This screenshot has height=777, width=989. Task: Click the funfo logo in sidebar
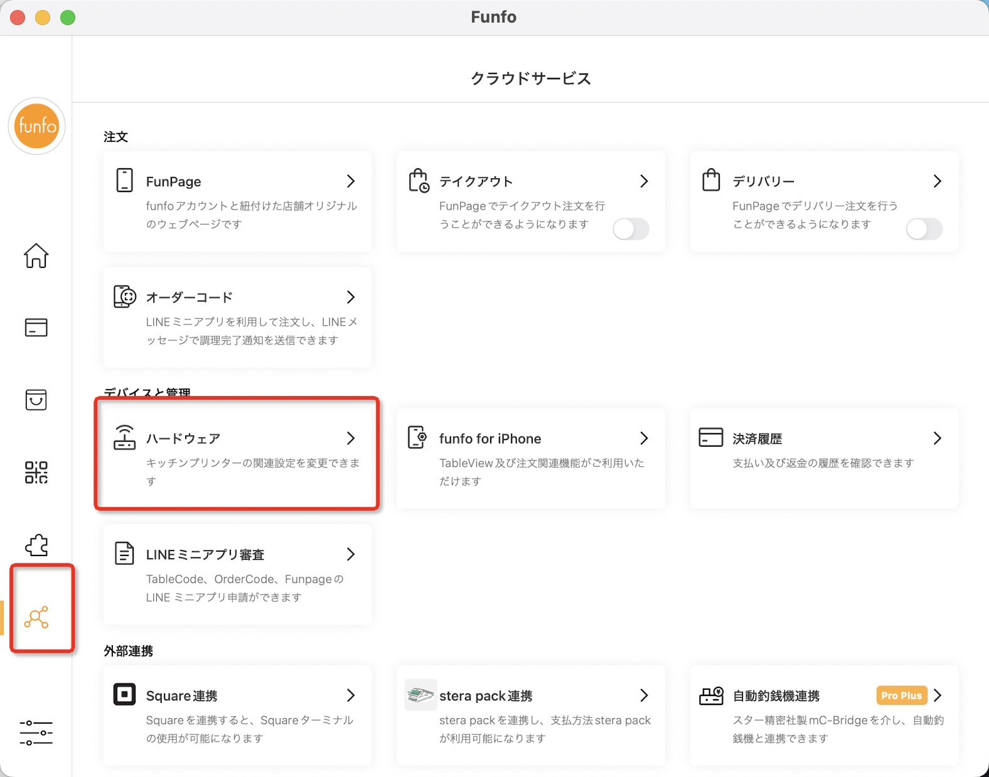pos(36,126)
